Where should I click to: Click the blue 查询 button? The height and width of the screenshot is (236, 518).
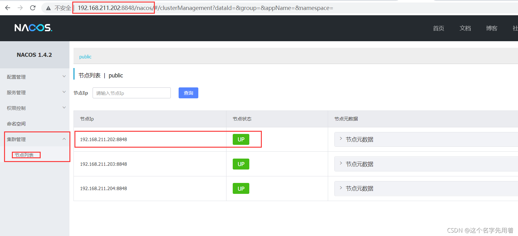tap(188, 93)
